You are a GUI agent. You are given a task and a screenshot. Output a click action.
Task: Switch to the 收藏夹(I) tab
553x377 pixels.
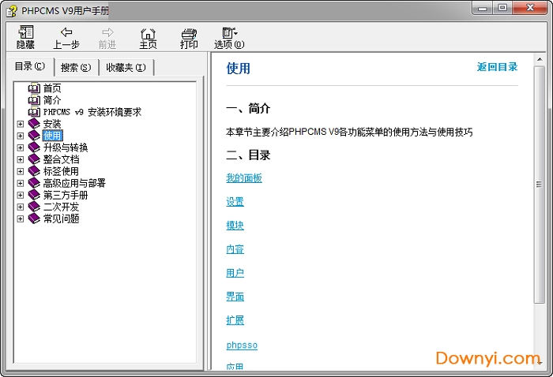click(x=126, y=67)
